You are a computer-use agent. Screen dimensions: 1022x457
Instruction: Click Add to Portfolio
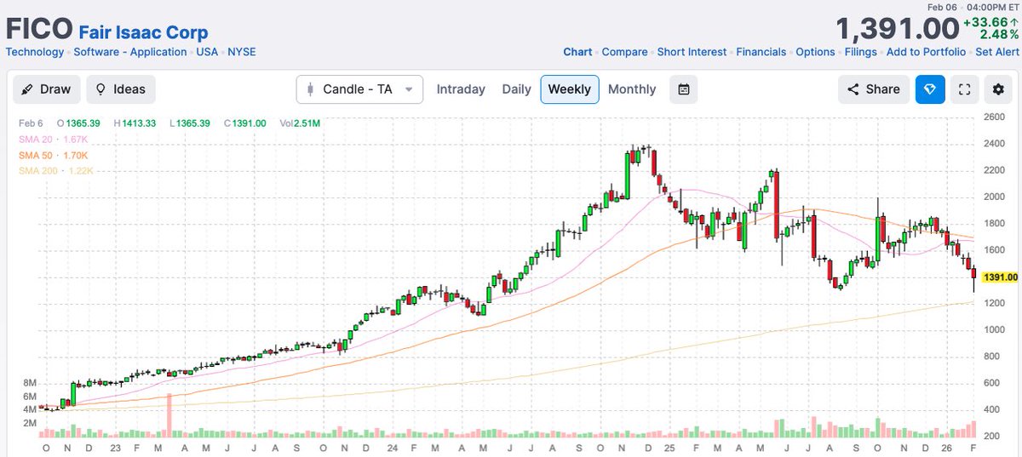click(x=926, y=52)
